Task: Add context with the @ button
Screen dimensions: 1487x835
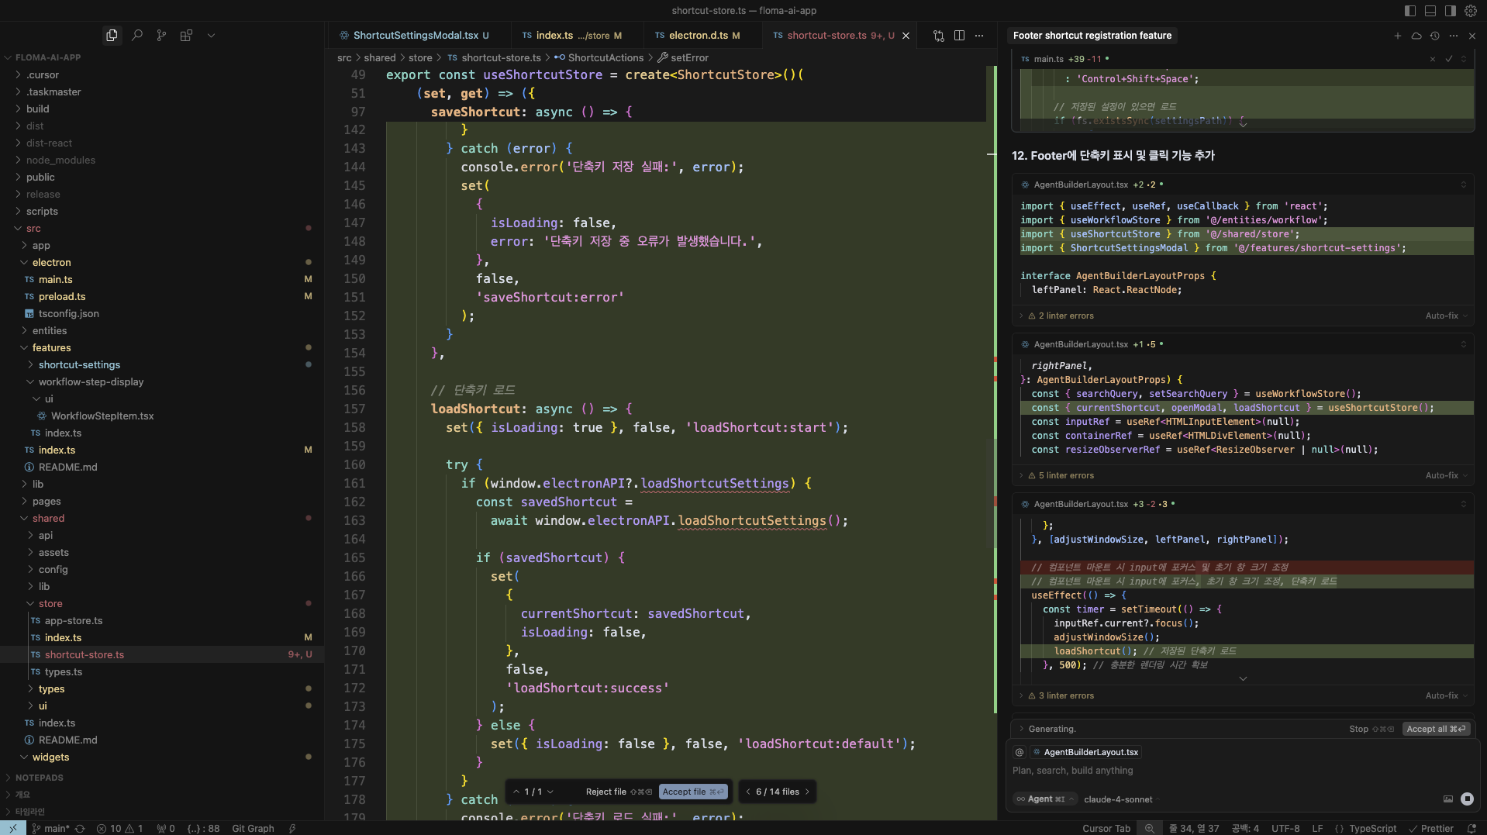Action: (1020, 752)
